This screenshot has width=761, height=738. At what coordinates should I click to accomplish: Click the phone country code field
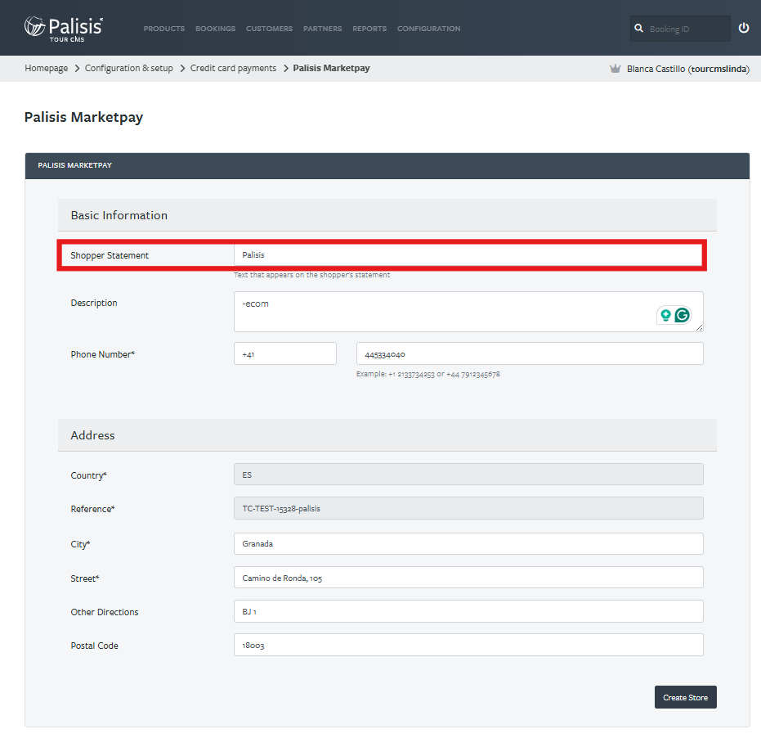pyautogui.click(x=285, y=353)
